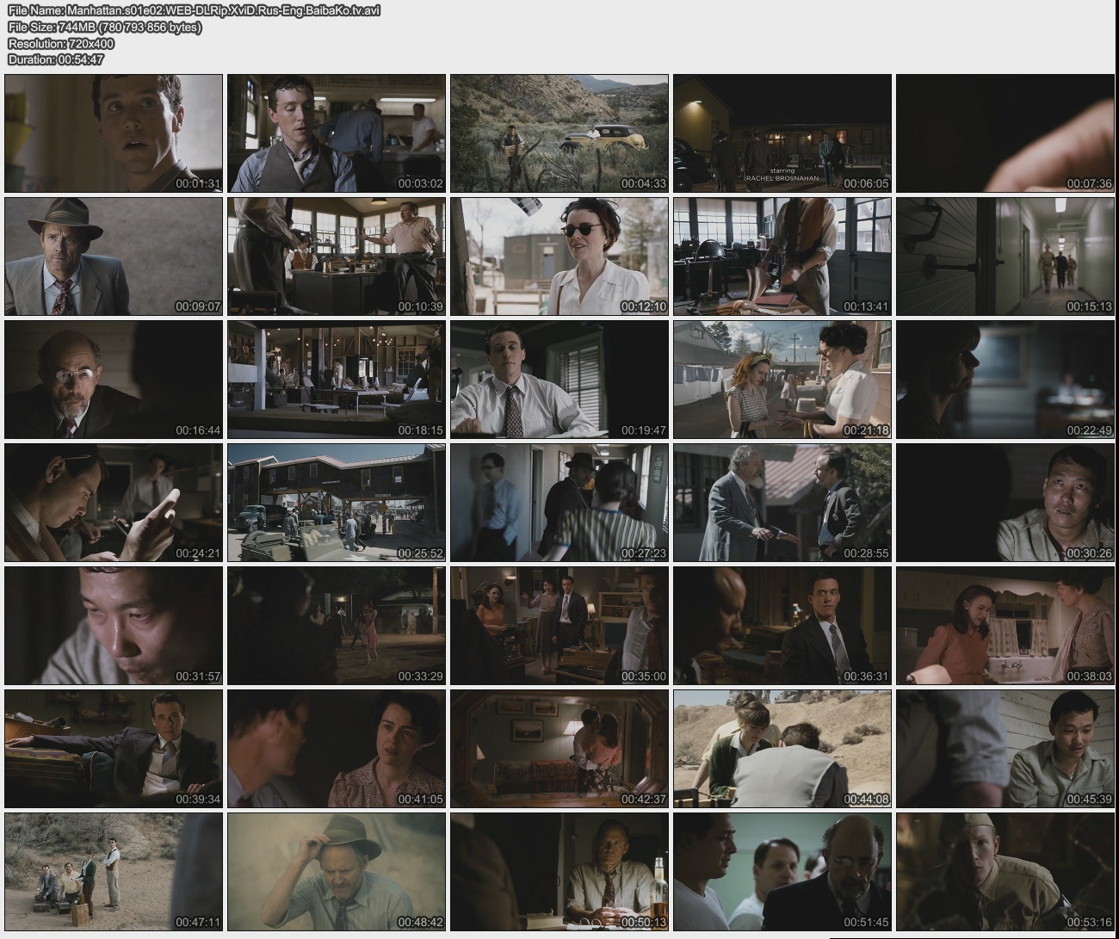Select the thumbnail at 00:30:26
This screenshot has height=939, width=1119.
coord(1005,503)
